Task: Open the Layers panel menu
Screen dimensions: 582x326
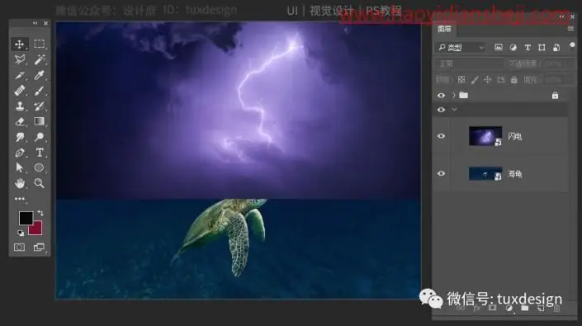Action: click(570, 29)
